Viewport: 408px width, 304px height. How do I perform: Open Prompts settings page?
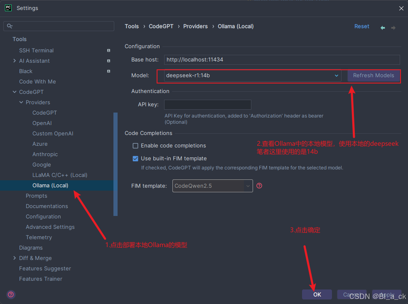pyautogui.click(x=37, y=196)
